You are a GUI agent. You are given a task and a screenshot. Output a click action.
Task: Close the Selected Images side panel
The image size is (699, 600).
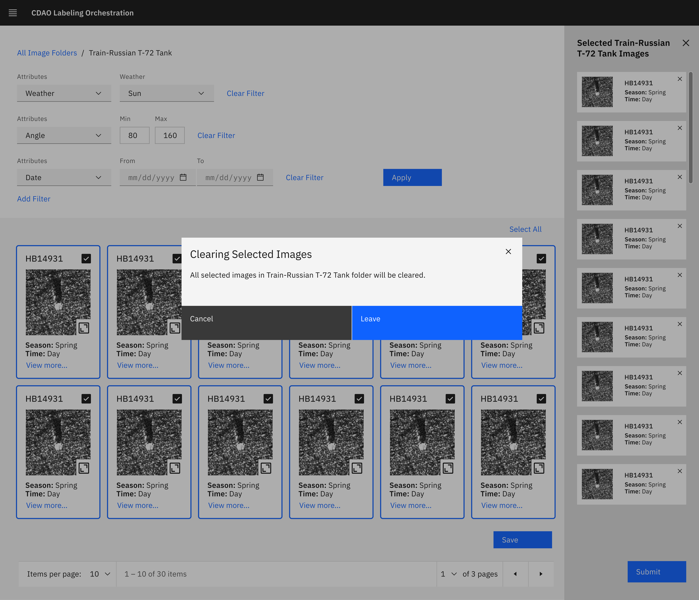click(x=686, y=43)
